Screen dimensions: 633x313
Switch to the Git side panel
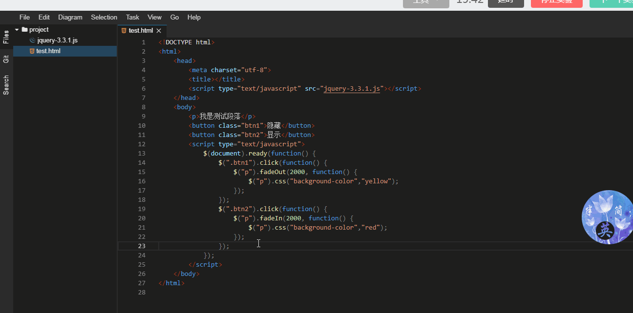6,59
